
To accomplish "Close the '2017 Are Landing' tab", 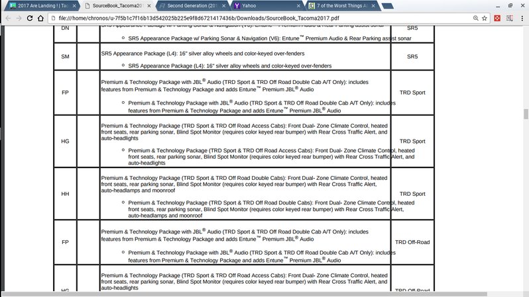I will [x=74, y=6].
